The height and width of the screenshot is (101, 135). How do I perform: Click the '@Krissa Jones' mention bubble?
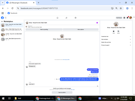click(95, 72)
